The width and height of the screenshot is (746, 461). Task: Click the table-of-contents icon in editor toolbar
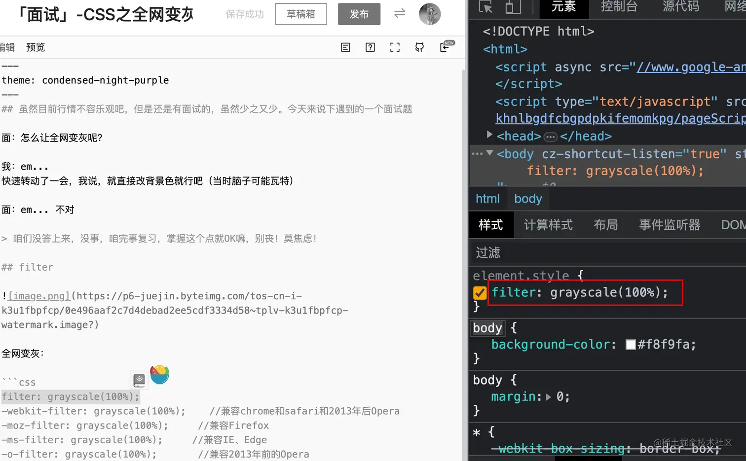[345, 47]
